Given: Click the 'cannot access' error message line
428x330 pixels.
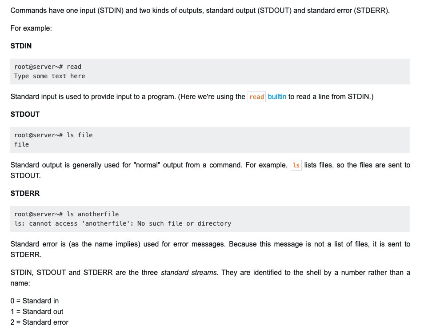Looking at the screenshot, I should [123, 223].
